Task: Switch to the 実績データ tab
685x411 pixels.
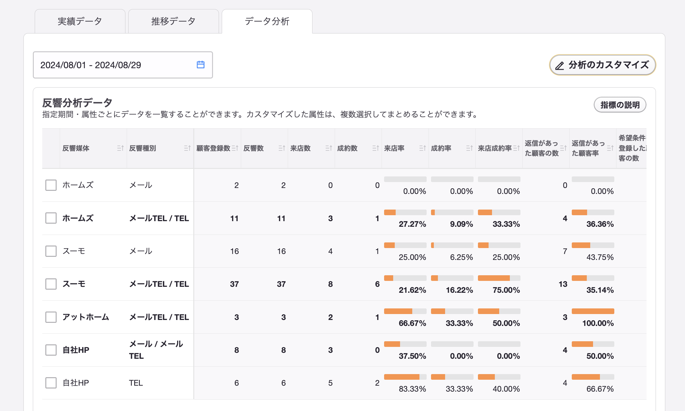Action: point(80,21)
